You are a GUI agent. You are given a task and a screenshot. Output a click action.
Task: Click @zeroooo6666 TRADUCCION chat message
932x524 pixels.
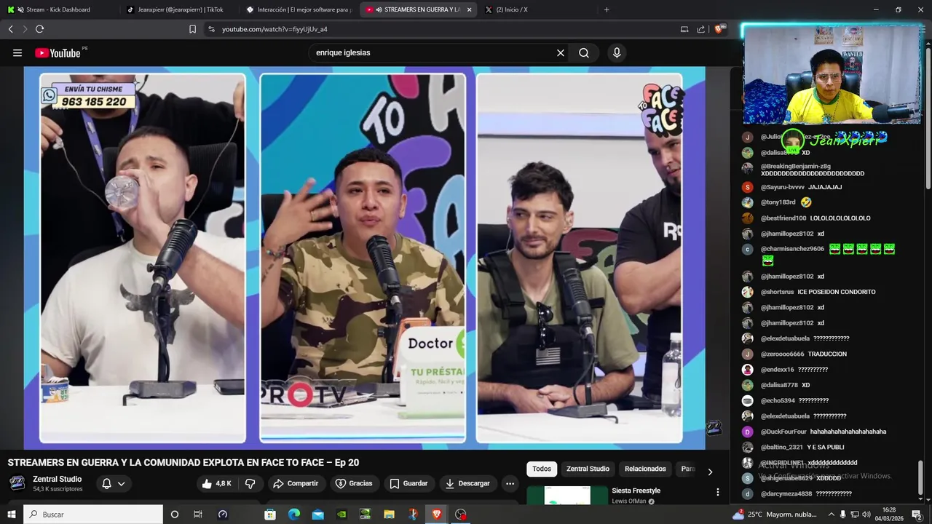click(x=804, y=354)
